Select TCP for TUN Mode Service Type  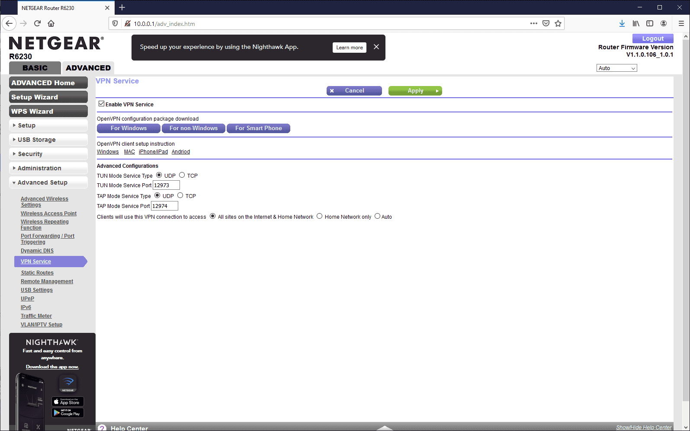[182, 175]
